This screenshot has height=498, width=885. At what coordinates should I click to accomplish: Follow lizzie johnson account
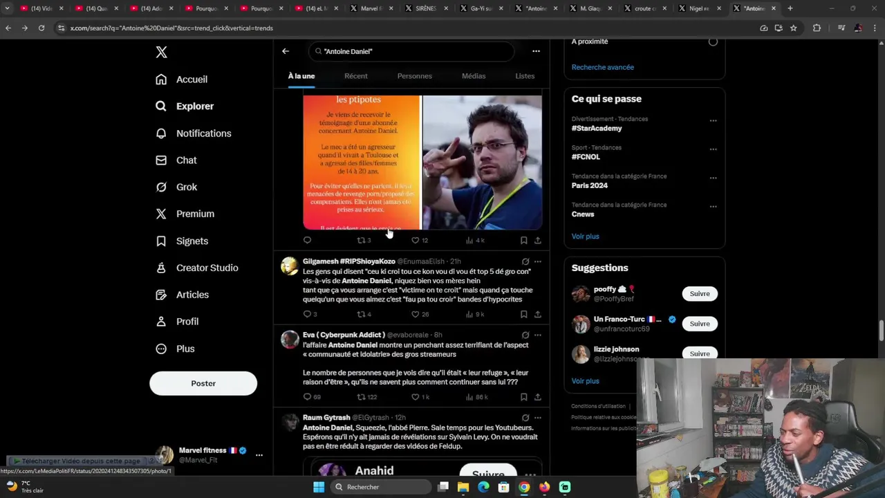(x=700, y=353)
